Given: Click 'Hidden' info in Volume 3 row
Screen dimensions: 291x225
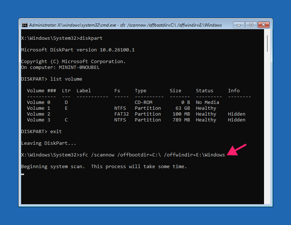Looking at the screenshot, I should coord(237,120).
